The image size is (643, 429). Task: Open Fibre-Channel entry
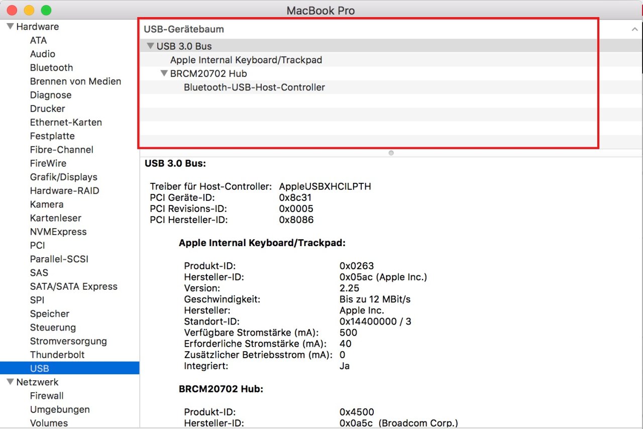[x=61, y=150]
